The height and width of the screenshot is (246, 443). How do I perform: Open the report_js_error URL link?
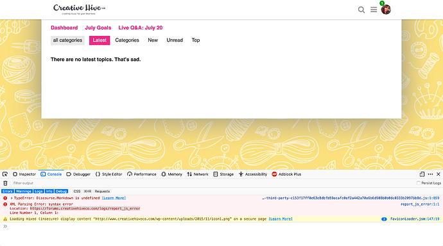(85, 208)
